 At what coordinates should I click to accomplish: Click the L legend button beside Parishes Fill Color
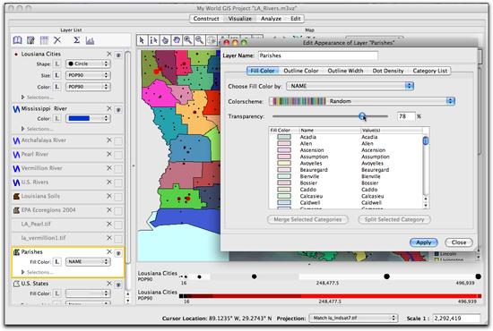pos(56,261)
